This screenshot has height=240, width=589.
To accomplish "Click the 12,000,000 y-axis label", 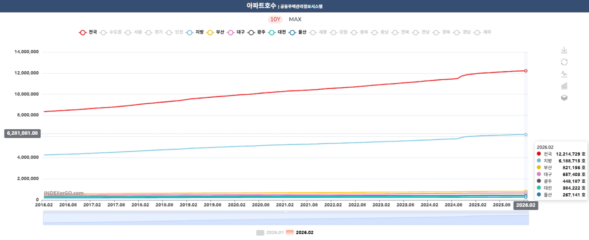I will (x=27, y=73).
